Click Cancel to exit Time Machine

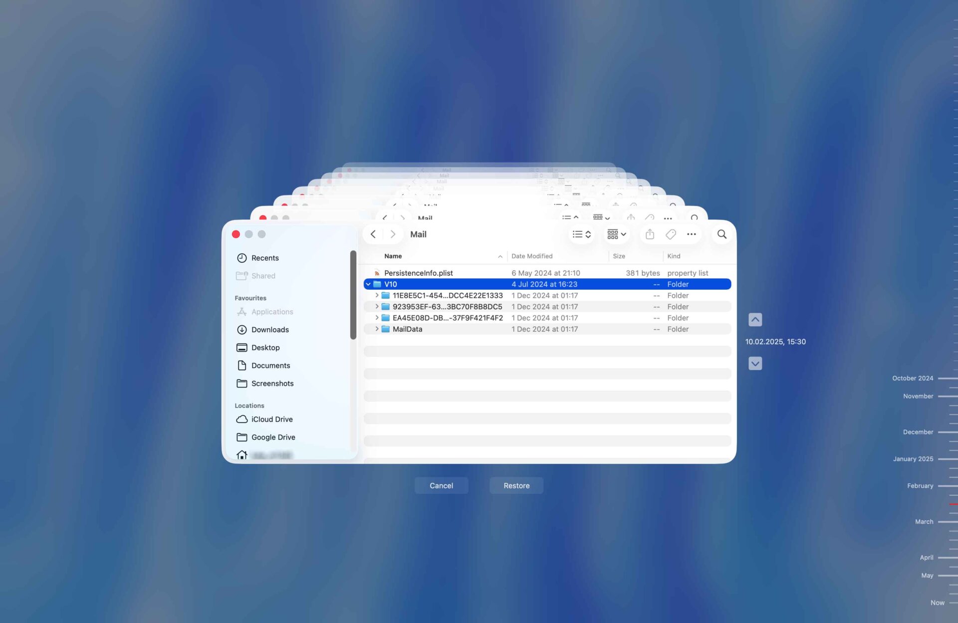[441, 485]
